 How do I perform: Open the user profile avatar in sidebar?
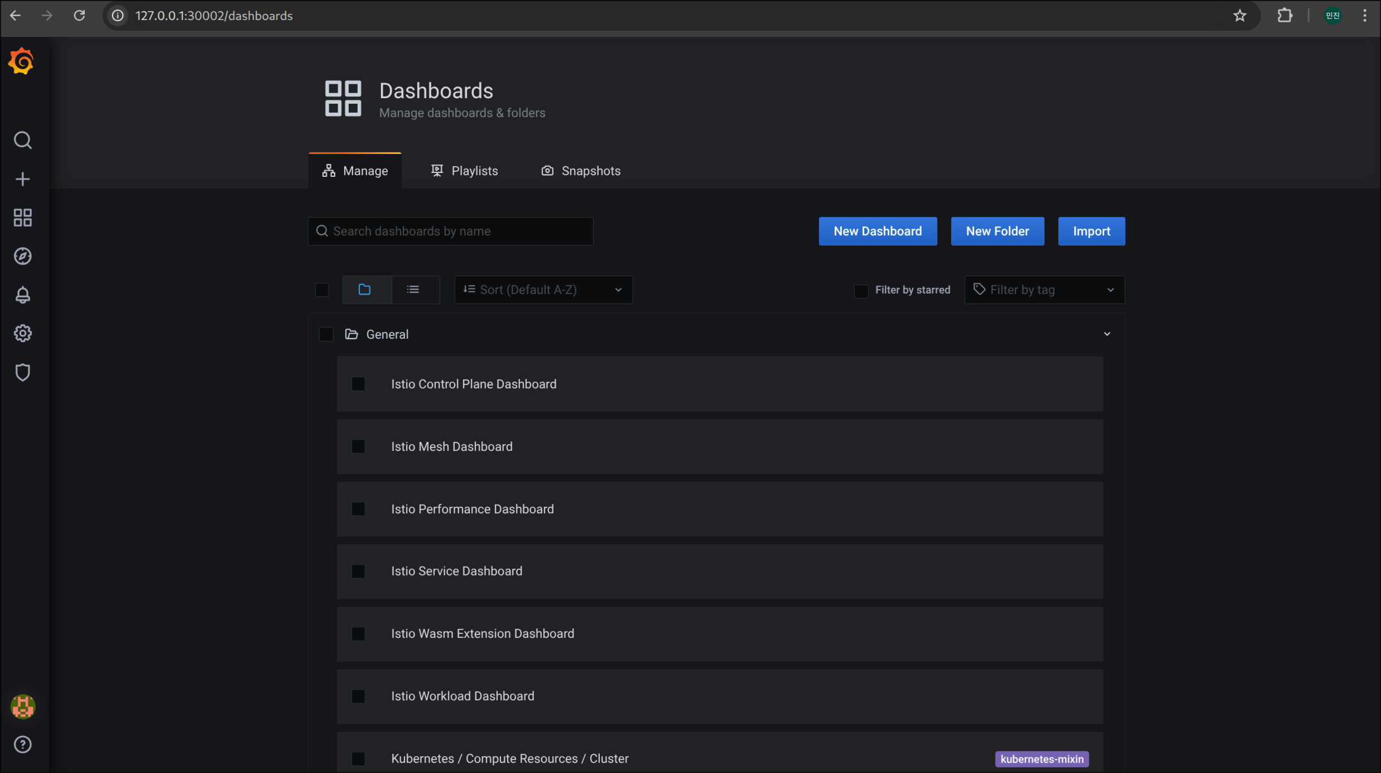22,707
